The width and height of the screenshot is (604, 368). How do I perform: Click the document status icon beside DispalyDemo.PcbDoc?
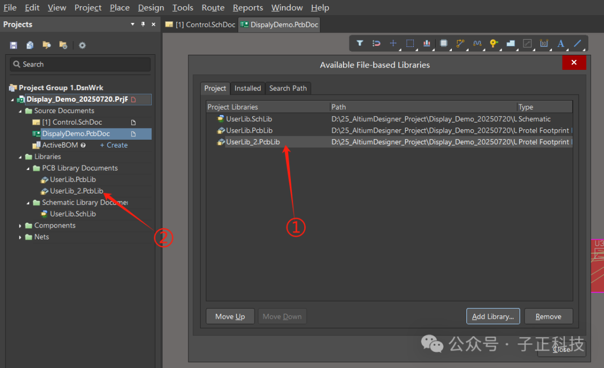click(133, 134)
